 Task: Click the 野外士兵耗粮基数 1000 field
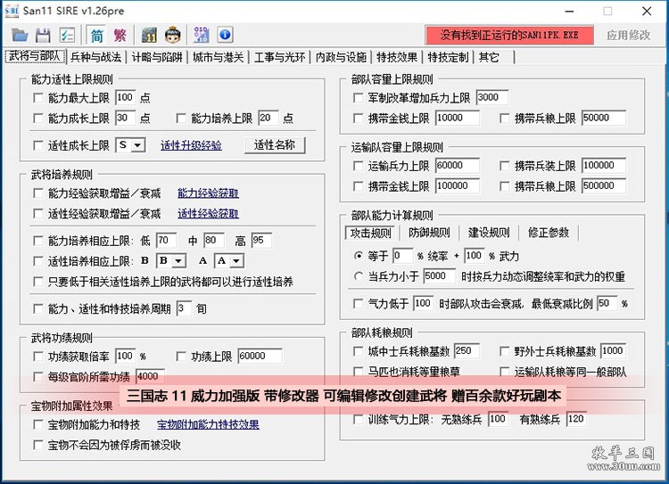tap(613, 351)
